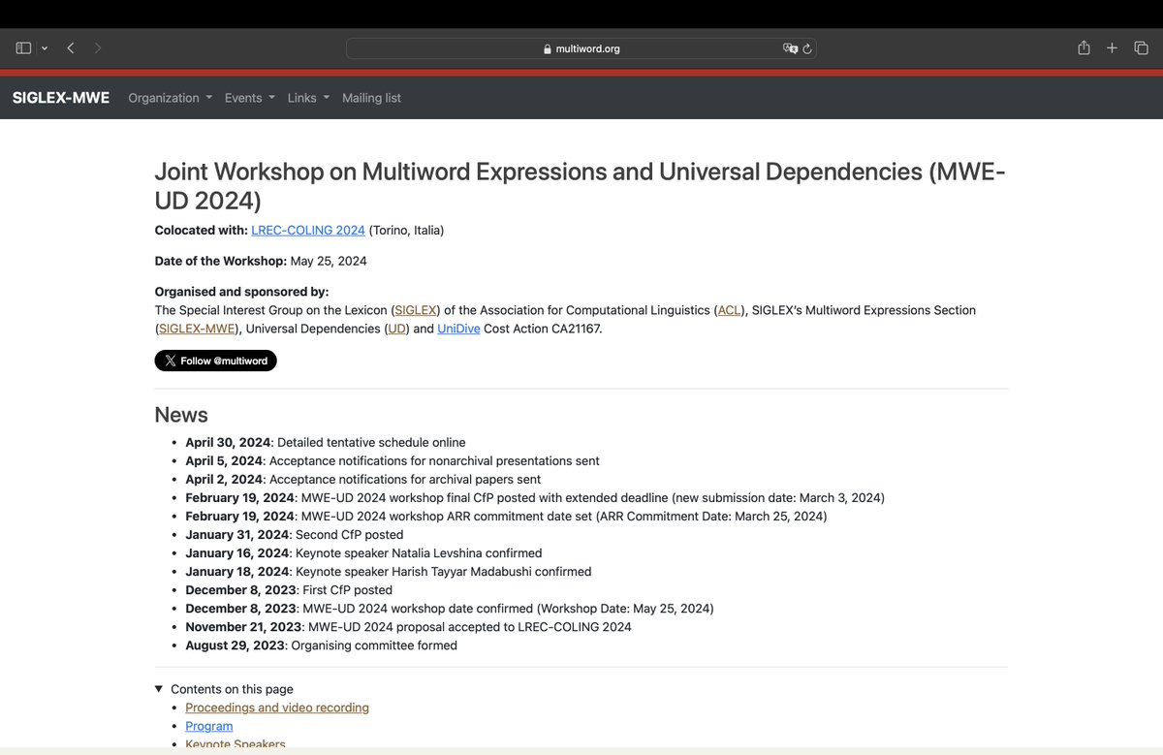Click news item 'Detailed tentative schedule online'
Screen dimensions: 1163x755
[371, 442]
